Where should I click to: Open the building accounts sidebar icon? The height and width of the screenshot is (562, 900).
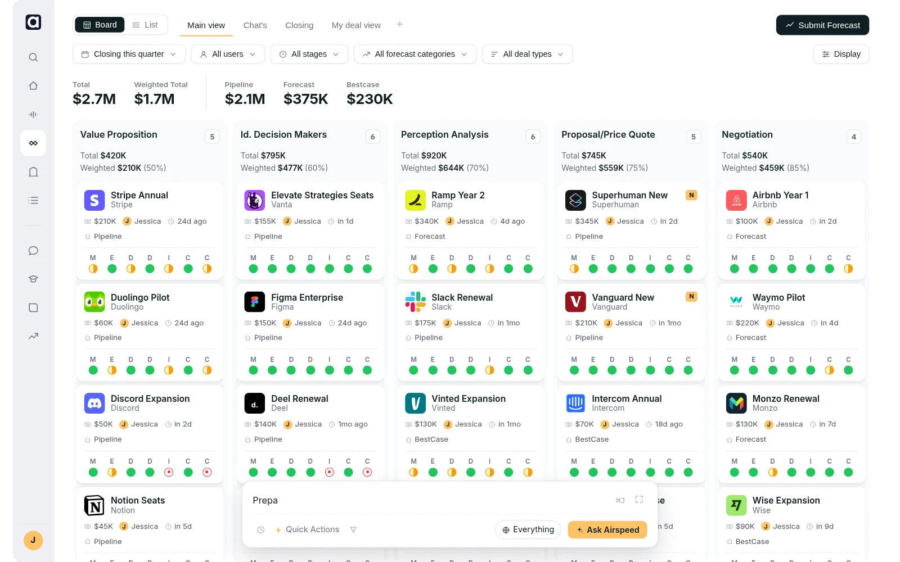(x=33, y=172)
